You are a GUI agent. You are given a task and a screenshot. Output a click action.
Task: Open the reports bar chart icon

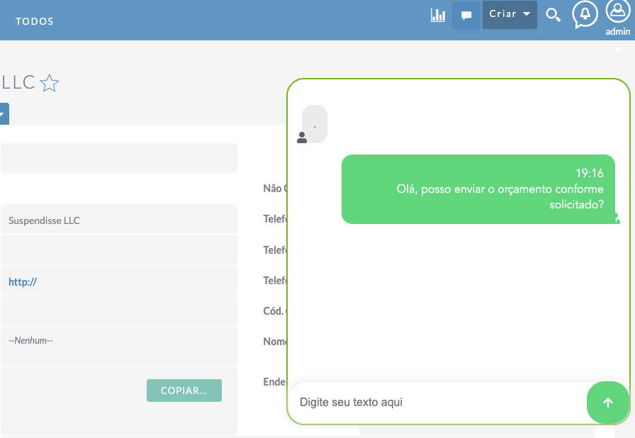click(x=438, y=15)
